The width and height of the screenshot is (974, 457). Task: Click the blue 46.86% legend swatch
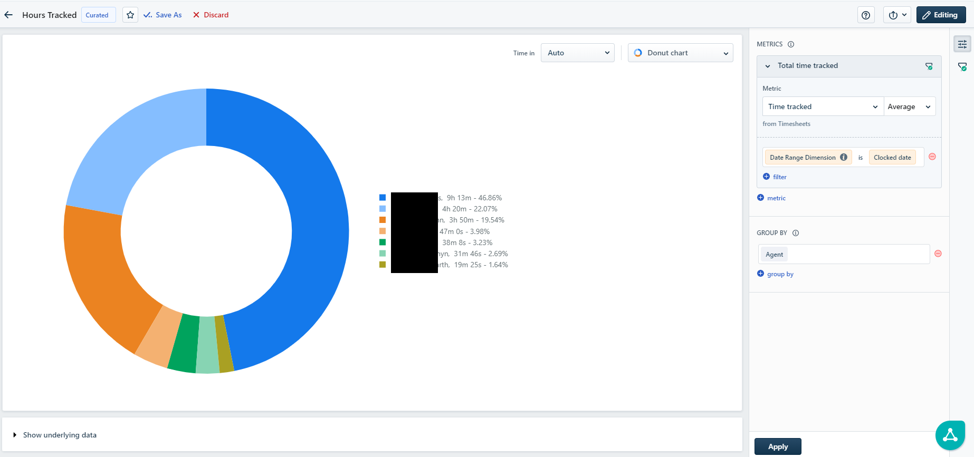coord(383,198)
